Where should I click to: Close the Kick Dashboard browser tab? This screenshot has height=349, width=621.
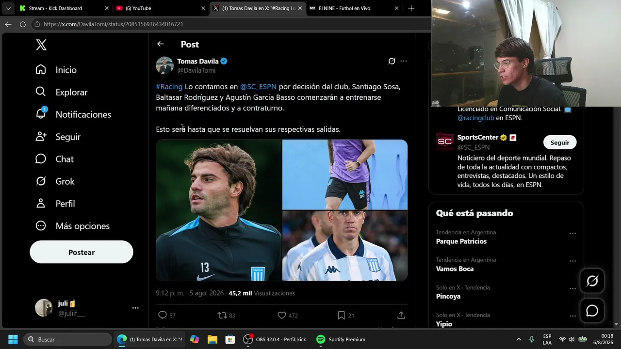[x=107, y=8]
